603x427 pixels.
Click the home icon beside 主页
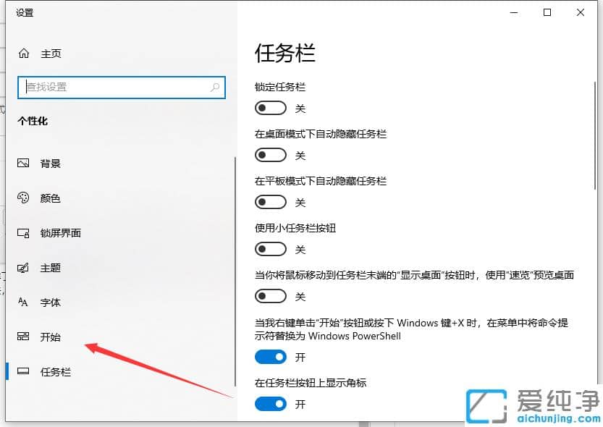pos(22,53)
